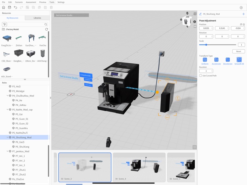This screenshot has width=247, height=185.
Task: Click the filter icon beside resource search
Action: pyautogui.click(x=4, y=24)
